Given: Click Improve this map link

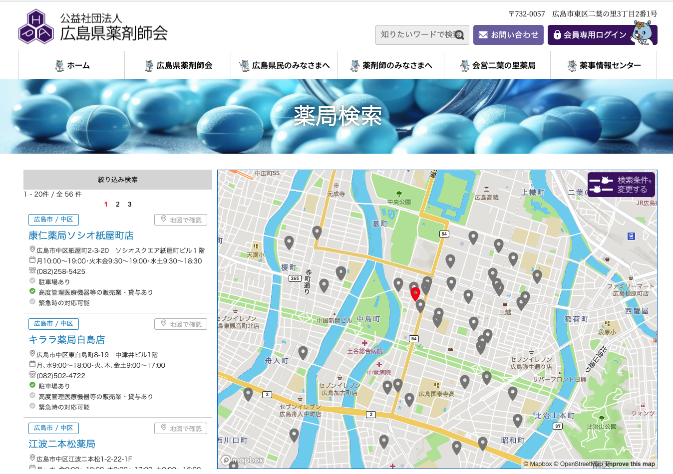Looking at the screenshot, I should pos(630,464).
